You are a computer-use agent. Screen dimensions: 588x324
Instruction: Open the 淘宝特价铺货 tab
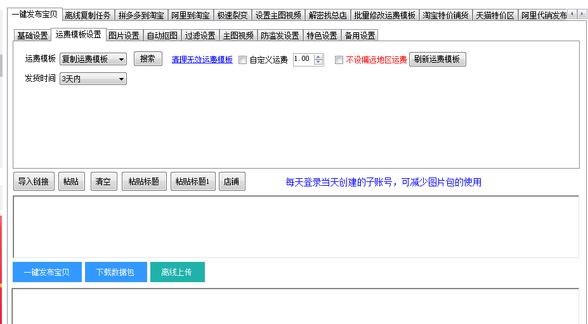point(445,15)
